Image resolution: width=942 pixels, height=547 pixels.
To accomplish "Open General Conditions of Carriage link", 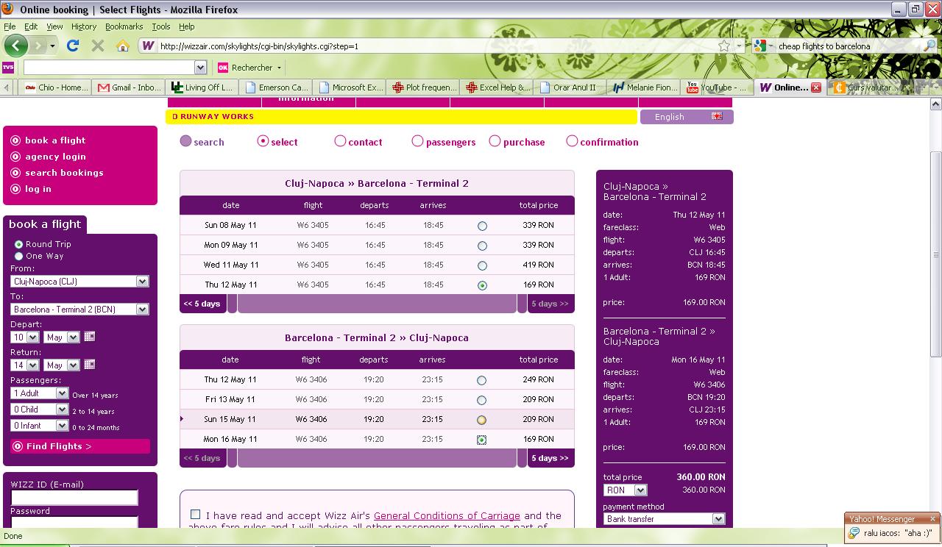I will (447, 515).
